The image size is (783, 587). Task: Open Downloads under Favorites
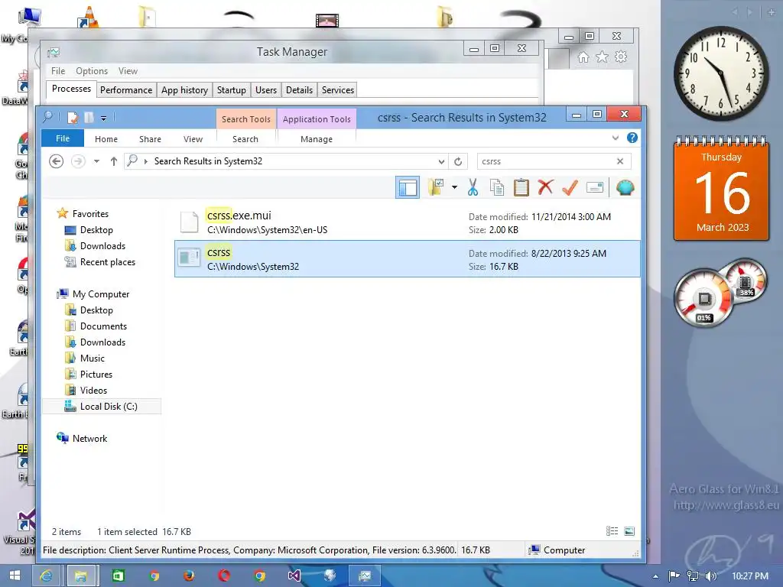click(x=102, y=245)
